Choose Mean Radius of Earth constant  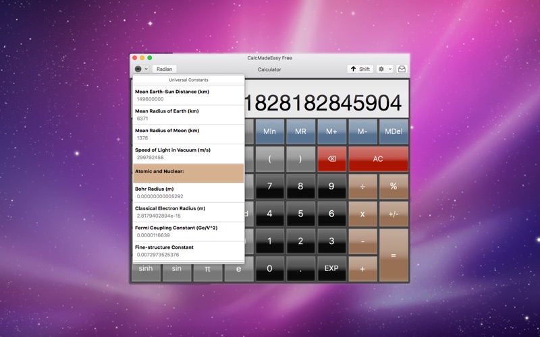(x=188, y=115)
